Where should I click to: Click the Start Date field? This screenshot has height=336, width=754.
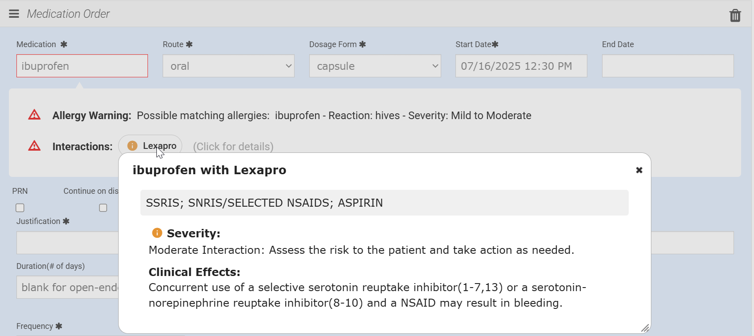(x=521, y=66)
